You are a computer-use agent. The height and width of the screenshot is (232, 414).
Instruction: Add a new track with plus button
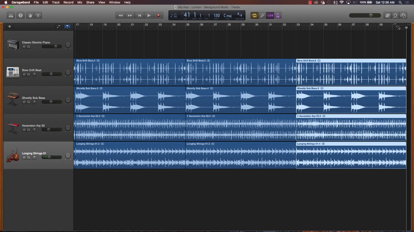(10, 26)
